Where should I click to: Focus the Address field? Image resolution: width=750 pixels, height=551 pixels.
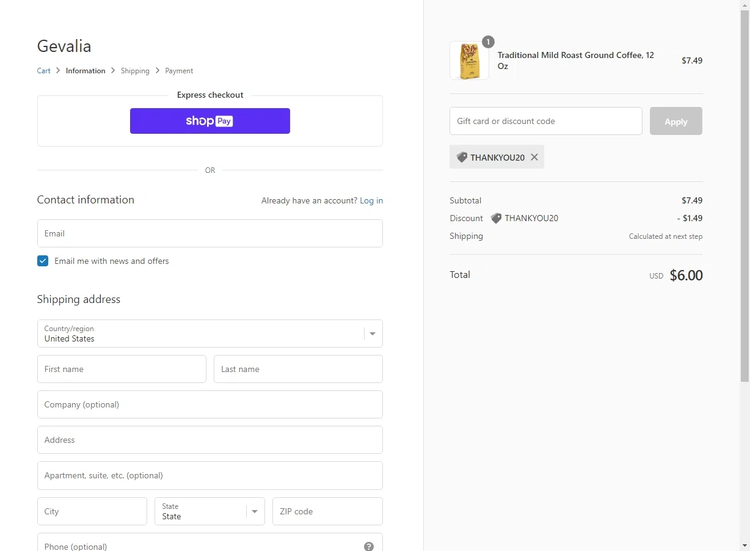210,440
